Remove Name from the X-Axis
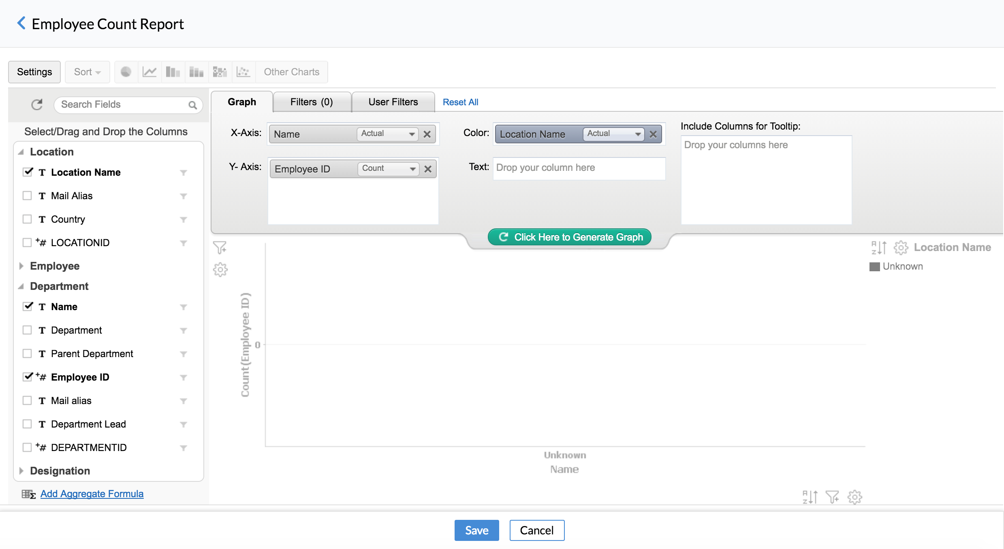Screen dimensions: 1004x549 pos(427,134)
